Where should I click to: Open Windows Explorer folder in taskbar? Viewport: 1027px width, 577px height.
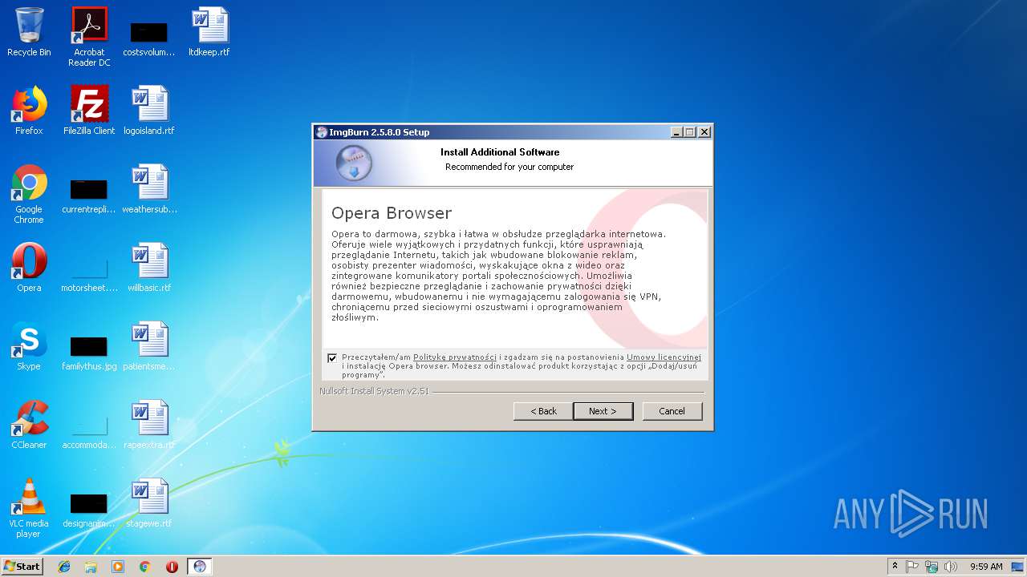(91, 567)
